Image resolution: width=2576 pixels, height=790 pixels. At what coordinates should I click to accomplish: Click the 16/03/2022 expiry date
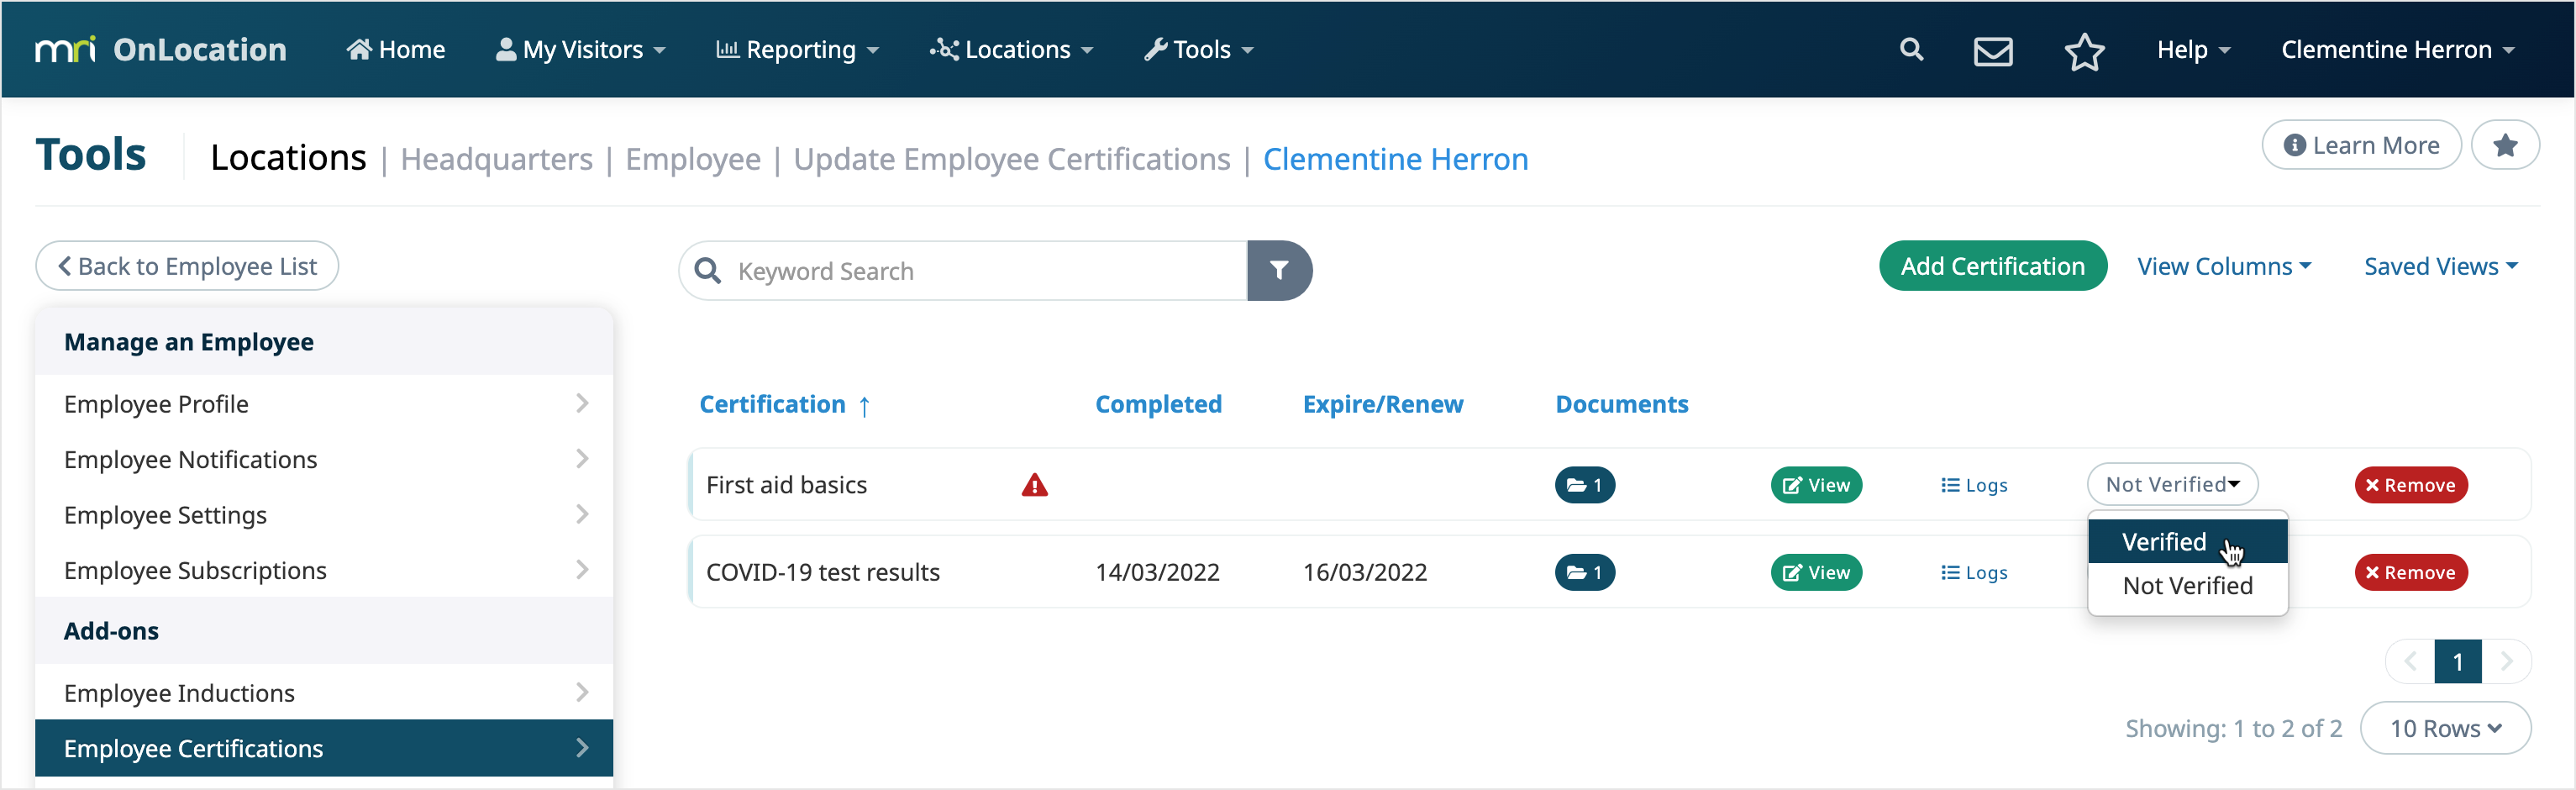coord(1365,572)
